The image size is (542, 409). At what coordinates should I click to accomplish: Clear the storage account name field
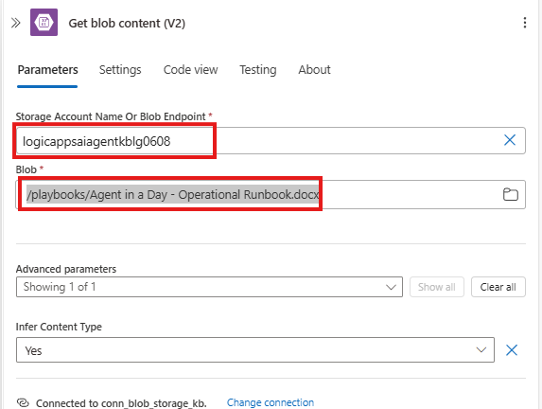click(x=510, y=140)
